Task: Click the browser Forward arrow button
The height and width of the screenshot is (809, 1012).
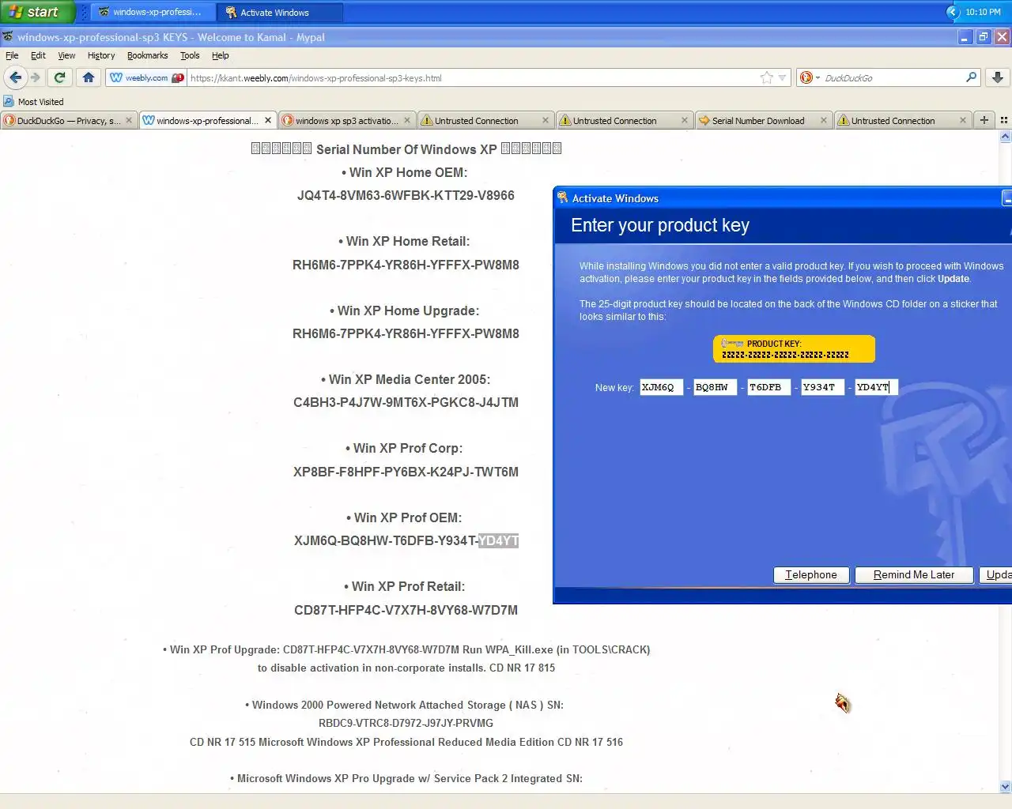Action: pyautogui.click(x=35, y=77)
